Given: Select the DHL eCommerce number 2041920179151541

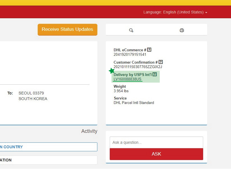Looking at the screenshot, I should (130, 55).
